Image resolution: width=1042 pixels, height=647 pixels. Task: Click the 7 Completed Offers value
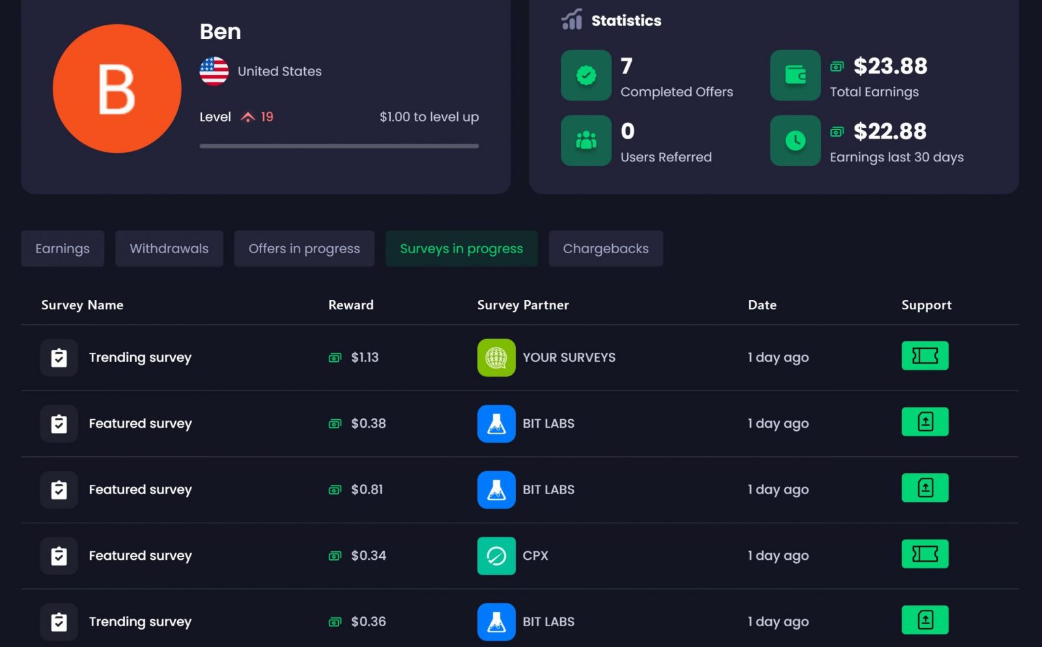pyautogui.click(x=627, y=66)
